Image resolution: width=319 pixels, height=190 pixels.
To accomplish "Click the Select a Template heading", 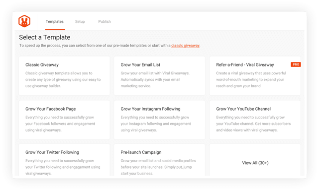I will coord(45,37).
